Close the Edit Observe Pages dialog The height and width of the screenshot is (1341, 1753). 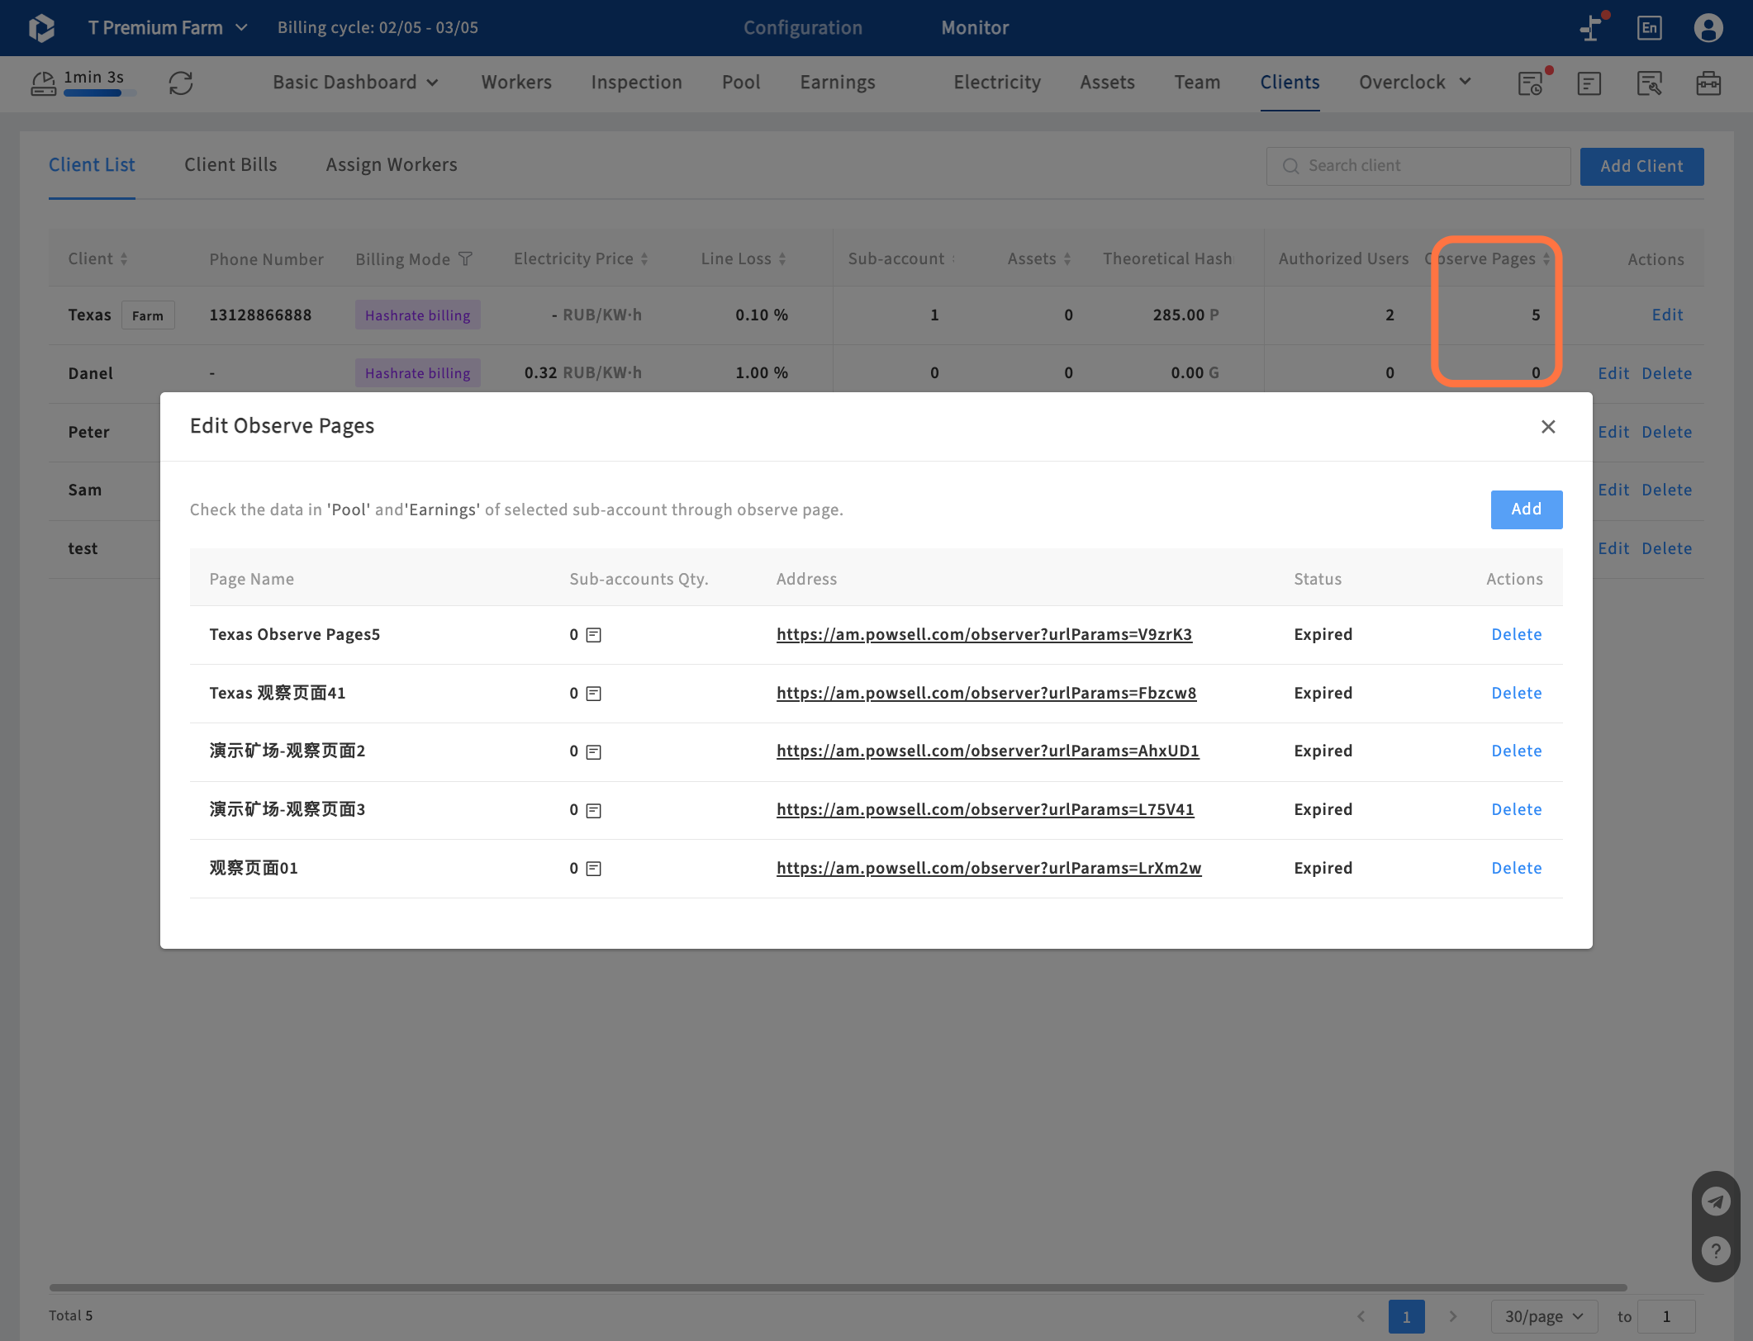1548,426
